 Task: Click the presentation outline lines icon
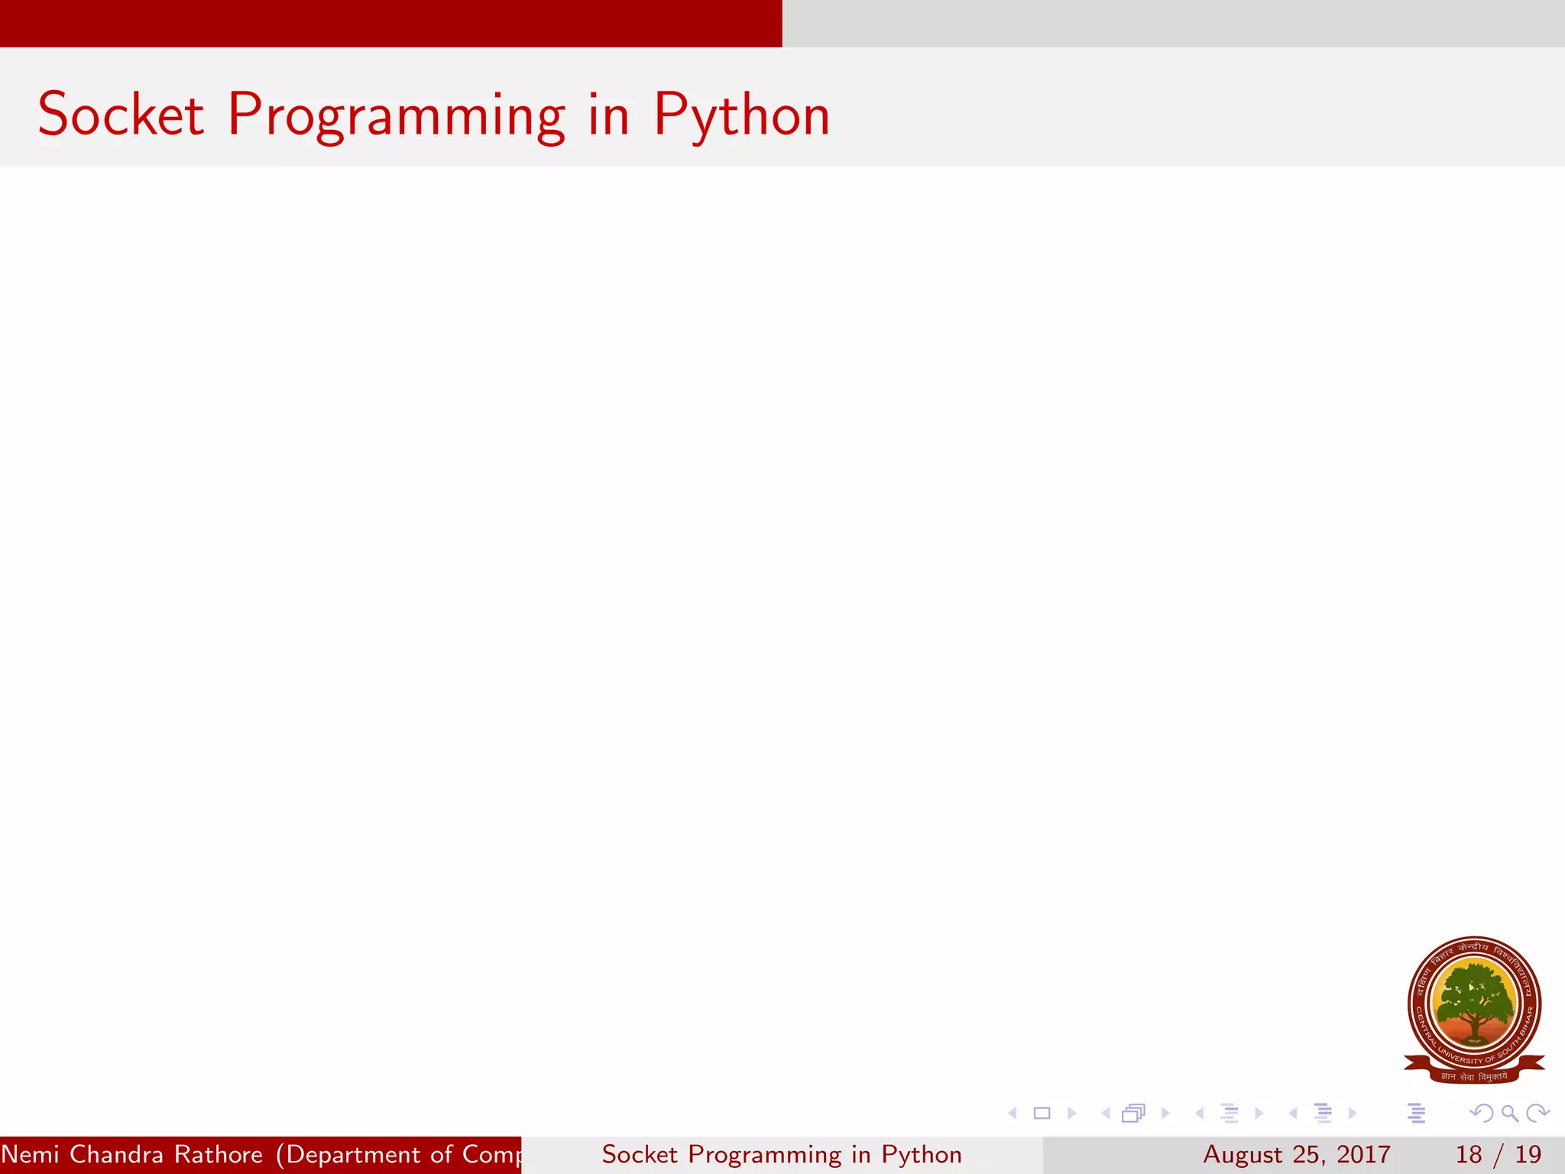(1416, 1114)
